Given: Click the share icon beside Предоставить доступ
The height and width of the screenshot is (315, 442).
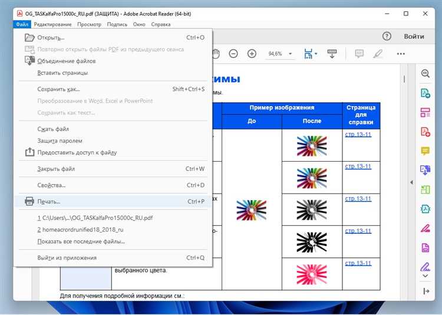Looking at the screenshot, I should click(x=29, y=152).
